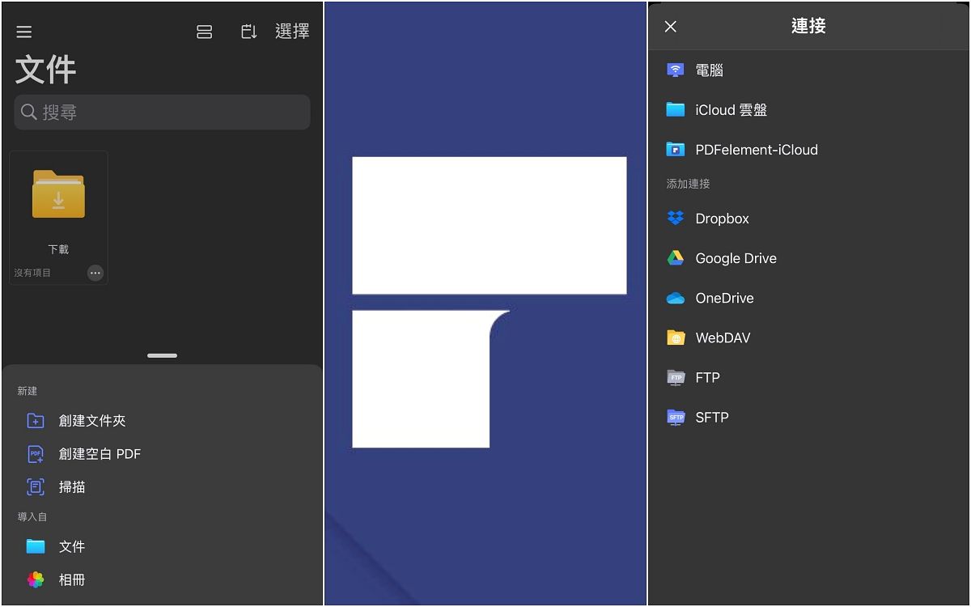Click the 下載 folder name label

coord(58,249)
